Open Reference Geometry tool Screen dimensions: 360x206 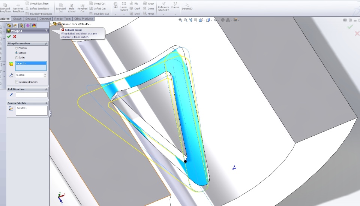[x=163, y=6]
